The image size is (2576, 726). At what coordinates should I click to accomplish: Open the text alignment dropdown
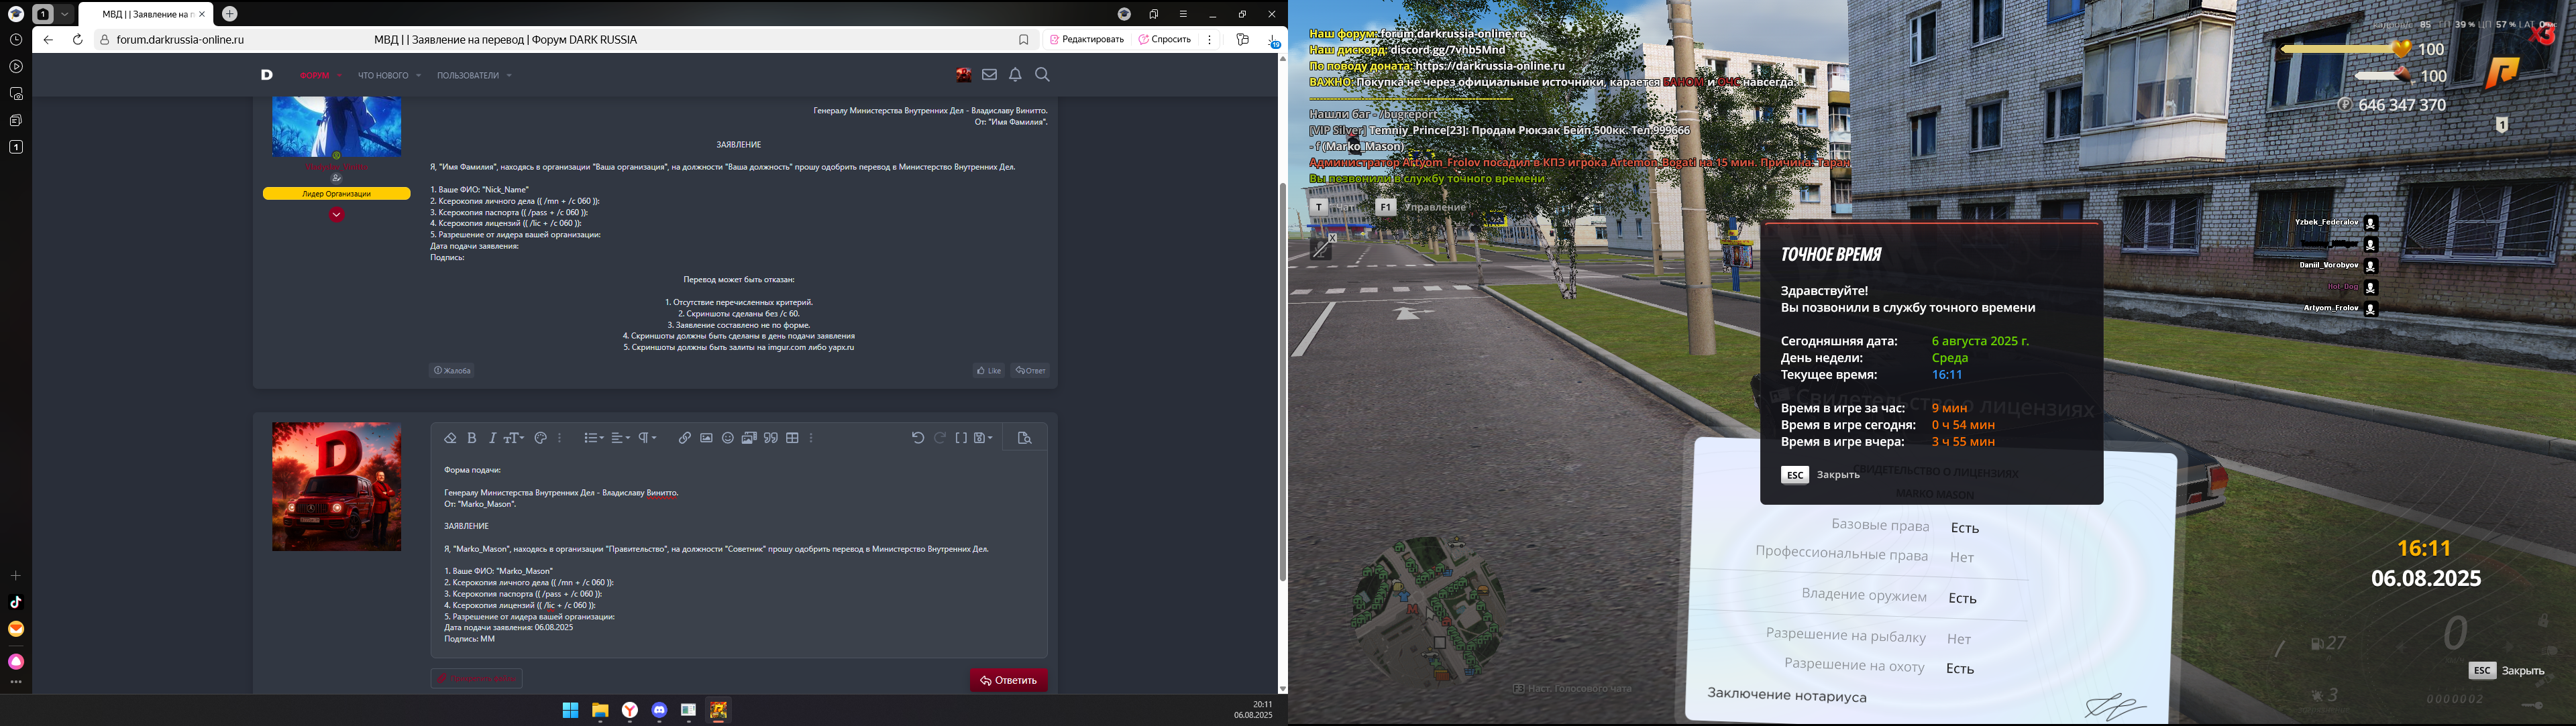[x=621, y=438]
